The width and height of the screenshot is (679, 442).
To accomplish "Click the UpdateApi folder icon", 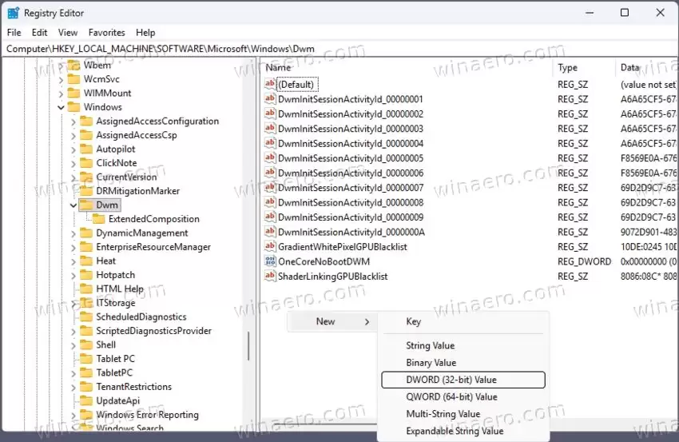I will click(86, 400).
